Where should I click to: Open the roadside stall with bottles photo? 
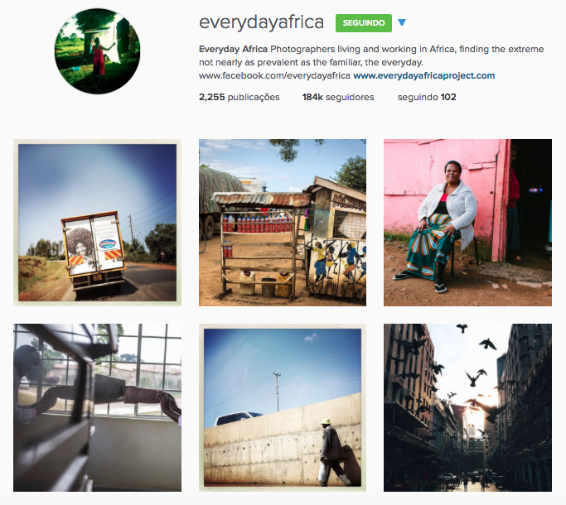(283, 223)
